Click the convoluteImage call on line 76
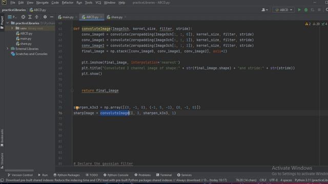 (x=114, y=113)
